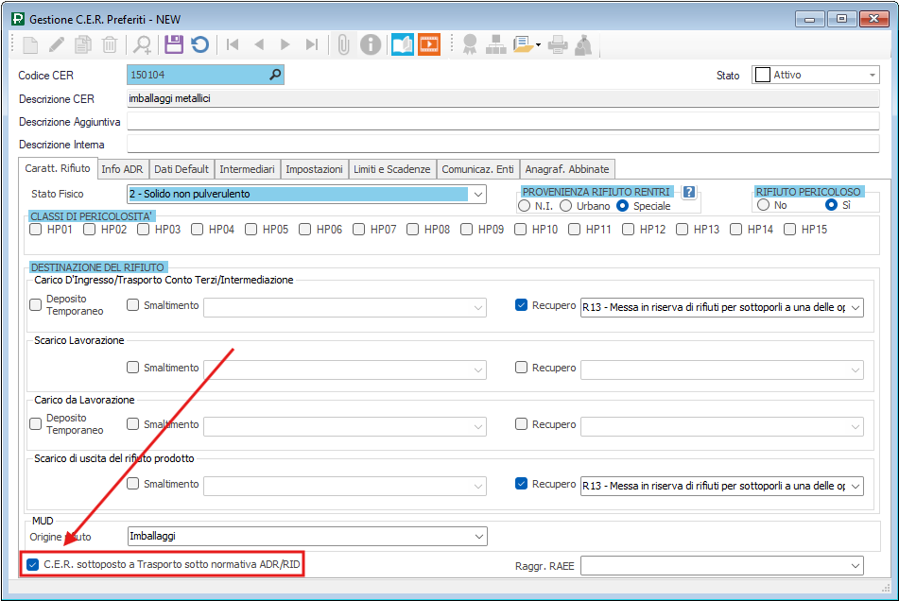Click the blue Refresh arrow icon
This screenshot has height=601, width=899.
tap(199, 44)
